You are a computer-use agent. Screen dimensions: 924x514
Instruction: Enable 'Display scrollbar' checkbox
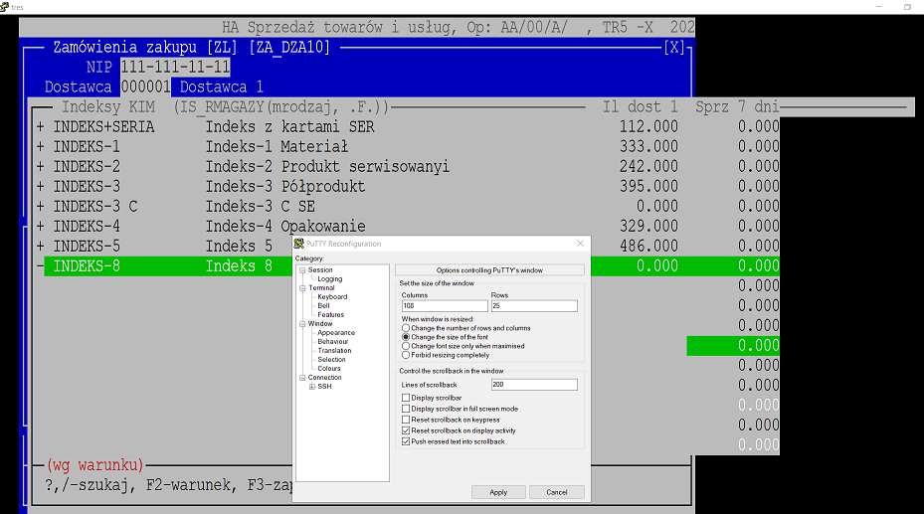point(406,398)
